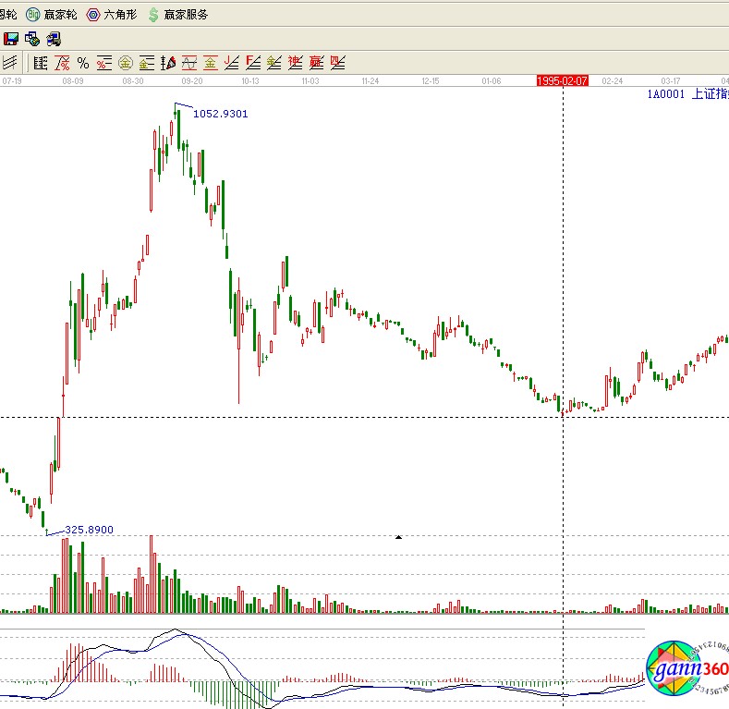Click the 1052.9301 high price label
The width and height of the screenshot is (729, 709).
point(220,114)
